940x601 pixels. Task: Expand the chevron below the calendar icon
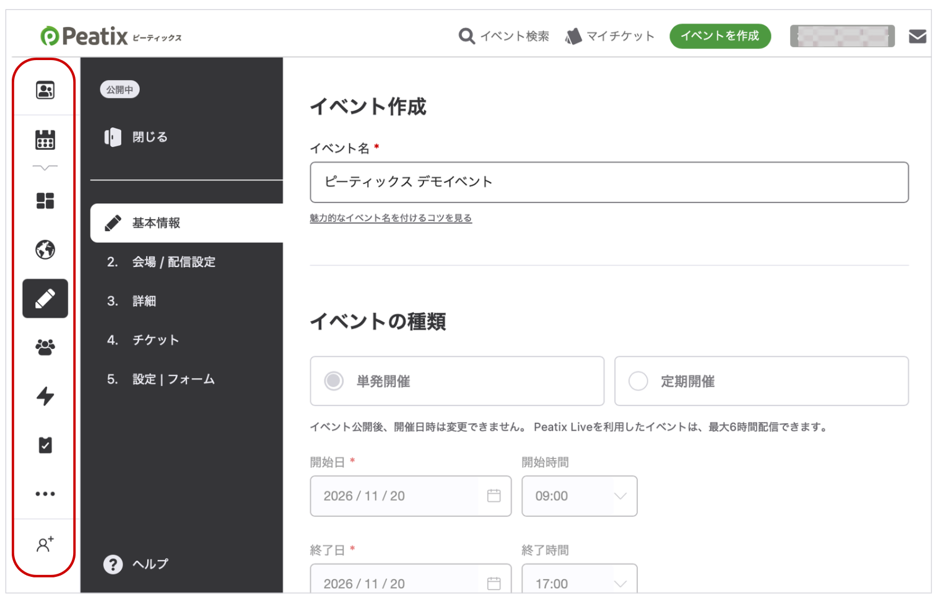45,167
